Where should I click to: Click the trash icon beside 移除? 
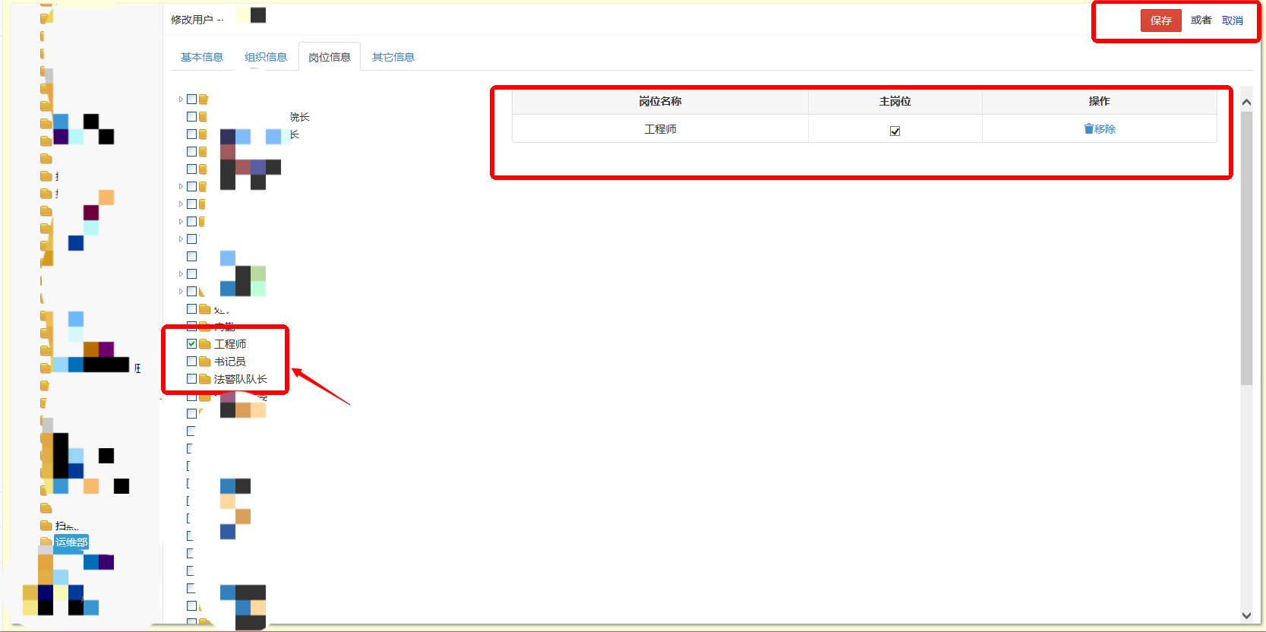pos(1088,128)
